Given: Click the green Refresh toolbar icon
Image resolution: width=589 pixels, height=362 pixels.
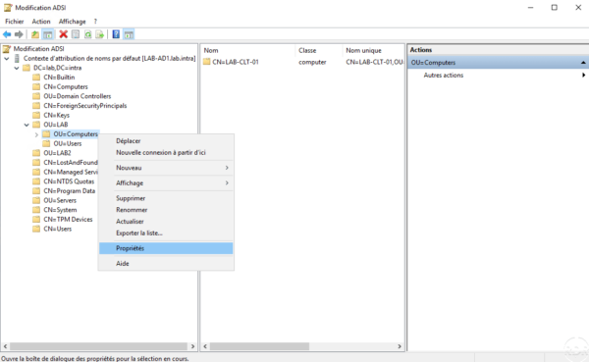Looking at the screenshot, I should click(x=88, y=34).
